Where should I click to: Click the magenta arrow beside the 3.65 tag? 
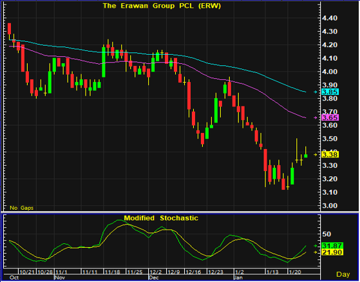coord(316,117)
